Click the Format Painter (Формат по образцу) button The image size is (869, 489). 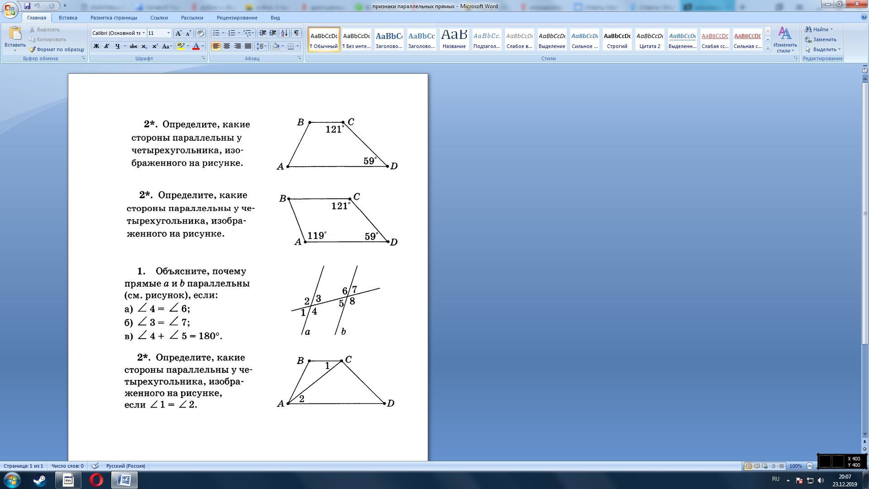(57, 49)
